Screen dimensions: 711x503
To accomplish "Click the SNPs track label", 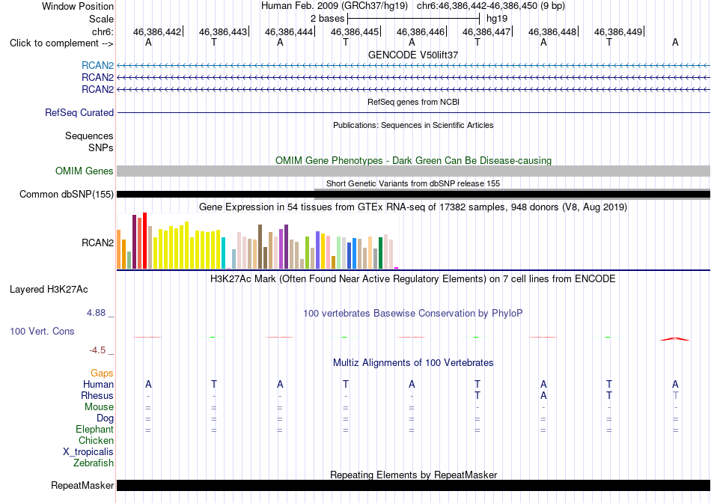I will pos(101,147).
